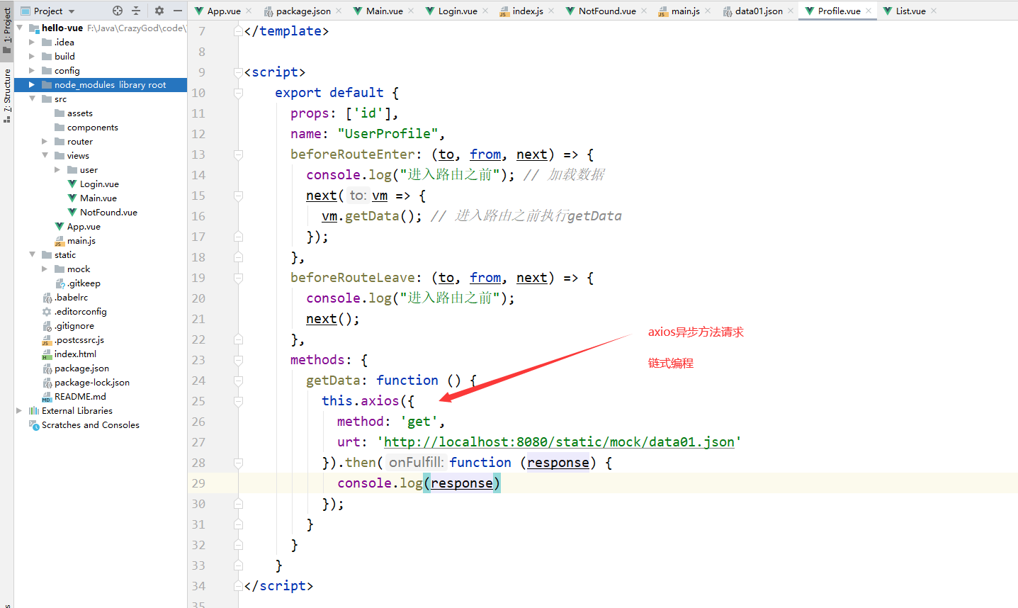
Task: Select App.vue in the project tree
Action: 78,227
